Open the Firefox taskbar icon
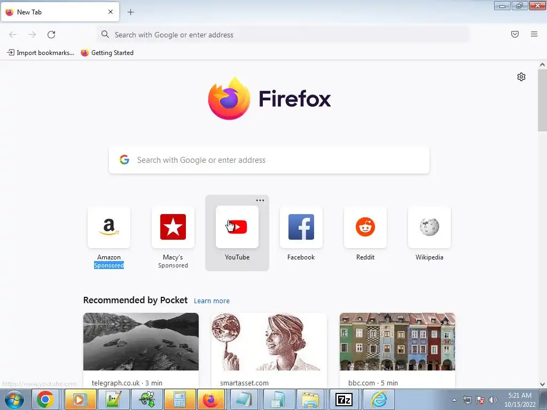Image resolution: width=547 pixels, height=410 pixels. coord(211,399)
